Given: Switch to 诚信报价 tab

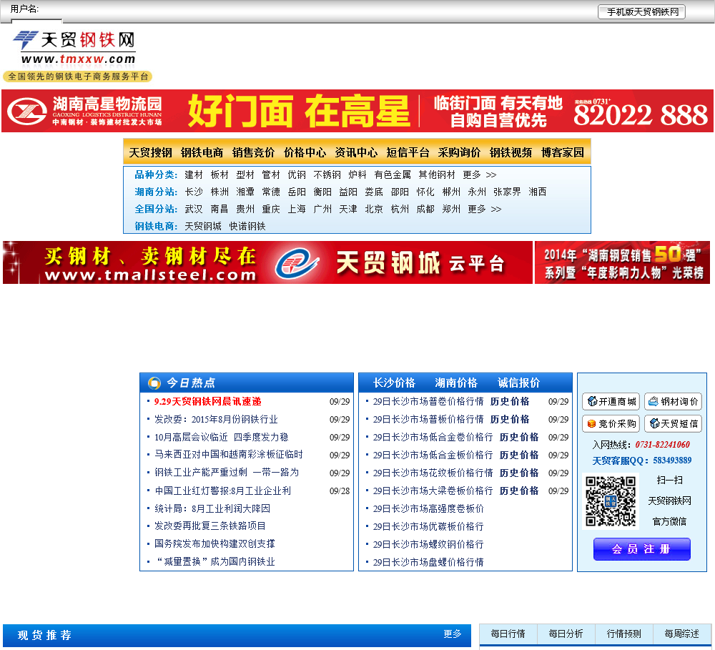Looking at the screenshot, I should coord(518,383).
